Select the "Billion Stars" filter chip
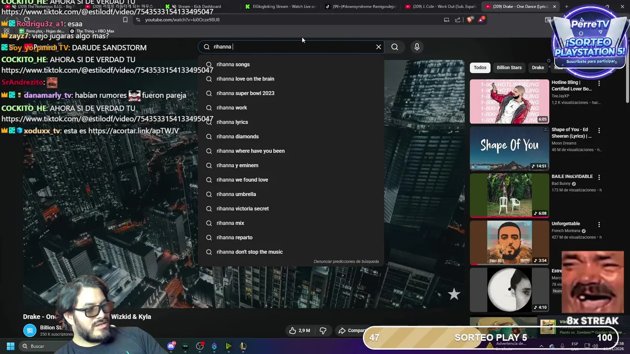630x354 pixels. pyautogui.click(x=509, y=67)
